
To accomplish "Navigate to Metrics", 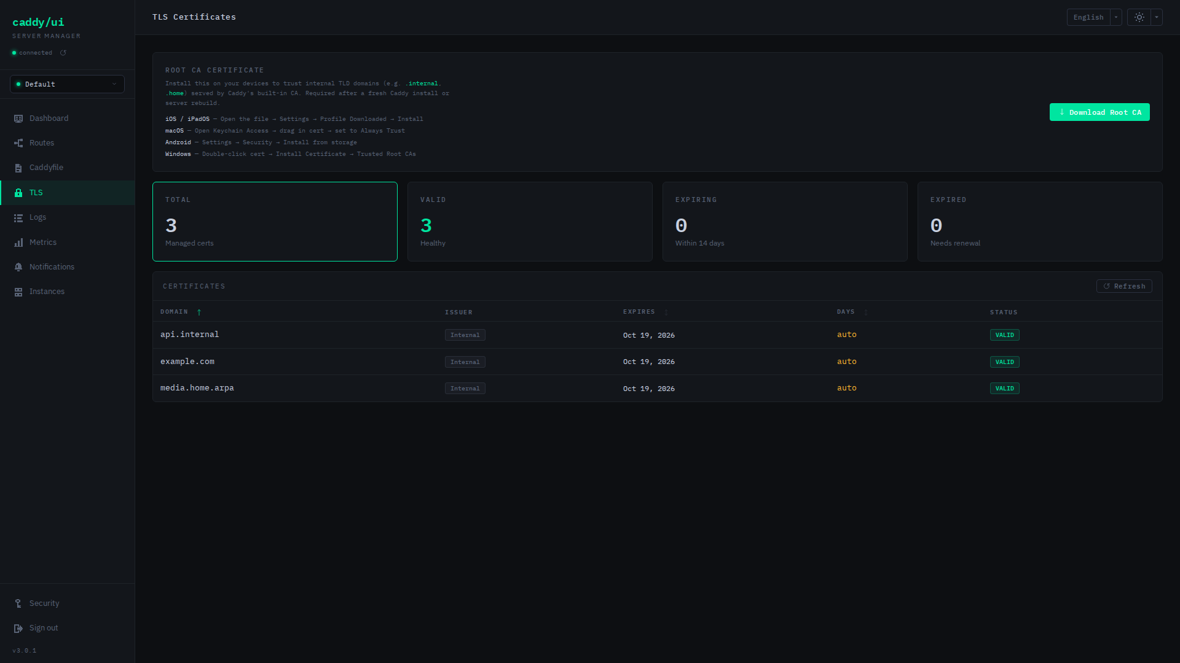I will (67, 242).
